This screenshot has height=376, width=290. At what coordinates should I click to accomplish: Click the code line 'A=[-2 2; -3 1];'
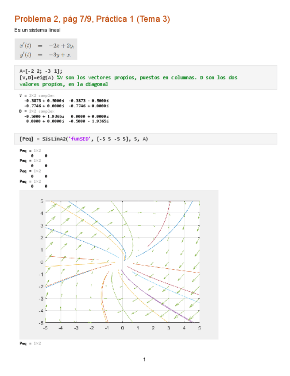(41, 71)
